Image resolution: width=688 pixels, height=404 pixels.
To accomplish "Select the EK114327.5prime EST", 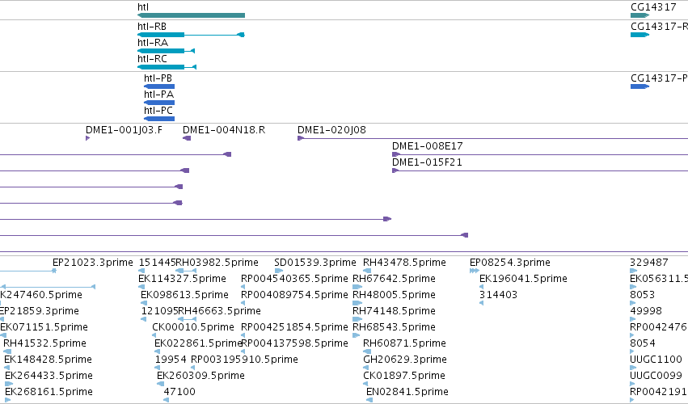I will click(141, 288).
